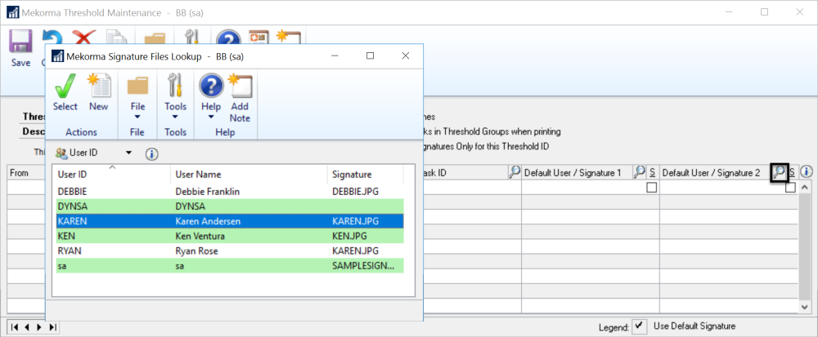Image resolution: width=818 pixels, height=337 pixels.
Task: Click lookup magnifier for Default User / Signature 2
Action: tap(779, 172)
